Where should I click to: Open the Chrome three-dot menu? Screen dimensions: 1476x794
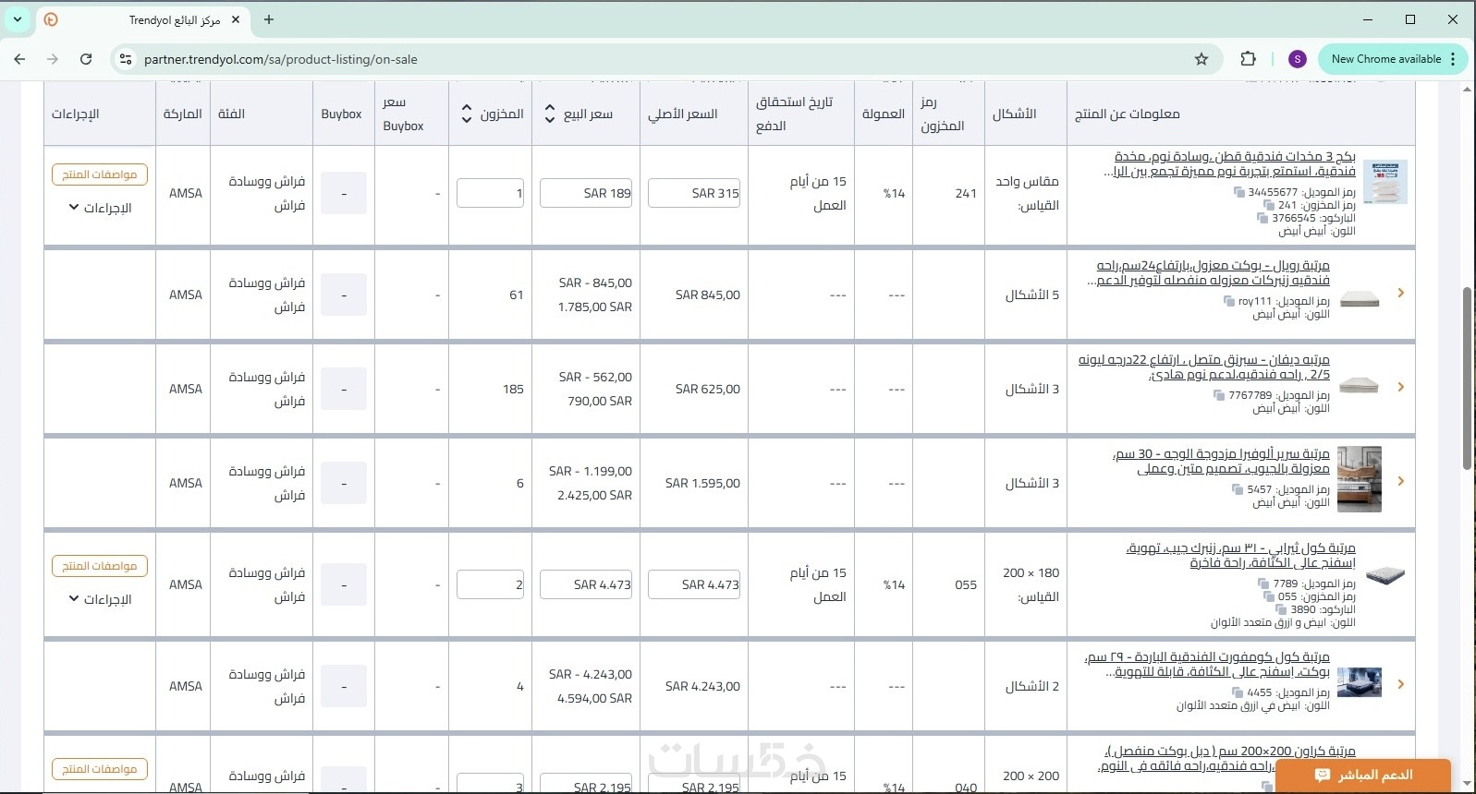coord(1454,59)
